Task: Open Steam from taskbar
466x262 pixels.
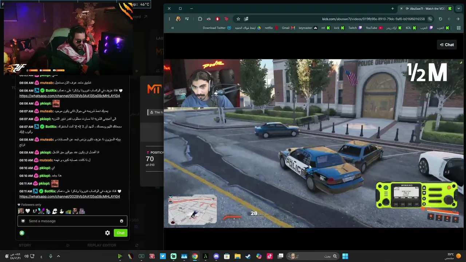Action: point(248,256)
